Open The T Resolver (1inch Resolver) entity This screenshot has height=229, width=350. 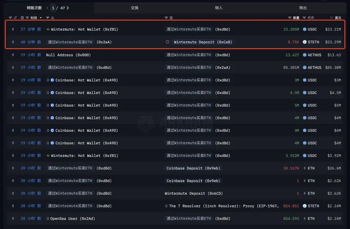coord(224,206)
